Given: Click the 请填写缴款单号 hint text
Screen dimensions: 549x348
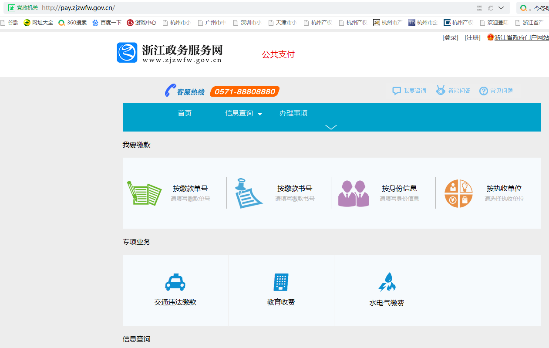Looking at the screenshot, I should click(x=190, y=199).
